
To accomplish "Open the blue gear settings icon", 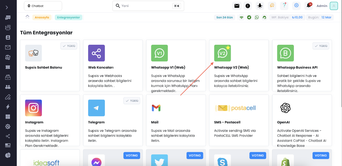I will coord(296,6).
